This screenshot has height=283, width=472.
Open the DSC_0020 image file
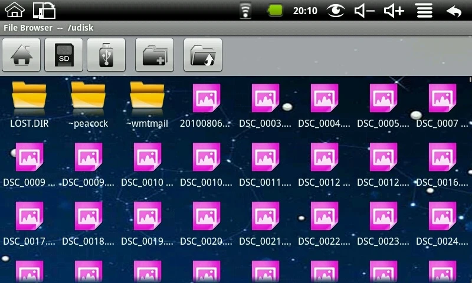point(206,224)
